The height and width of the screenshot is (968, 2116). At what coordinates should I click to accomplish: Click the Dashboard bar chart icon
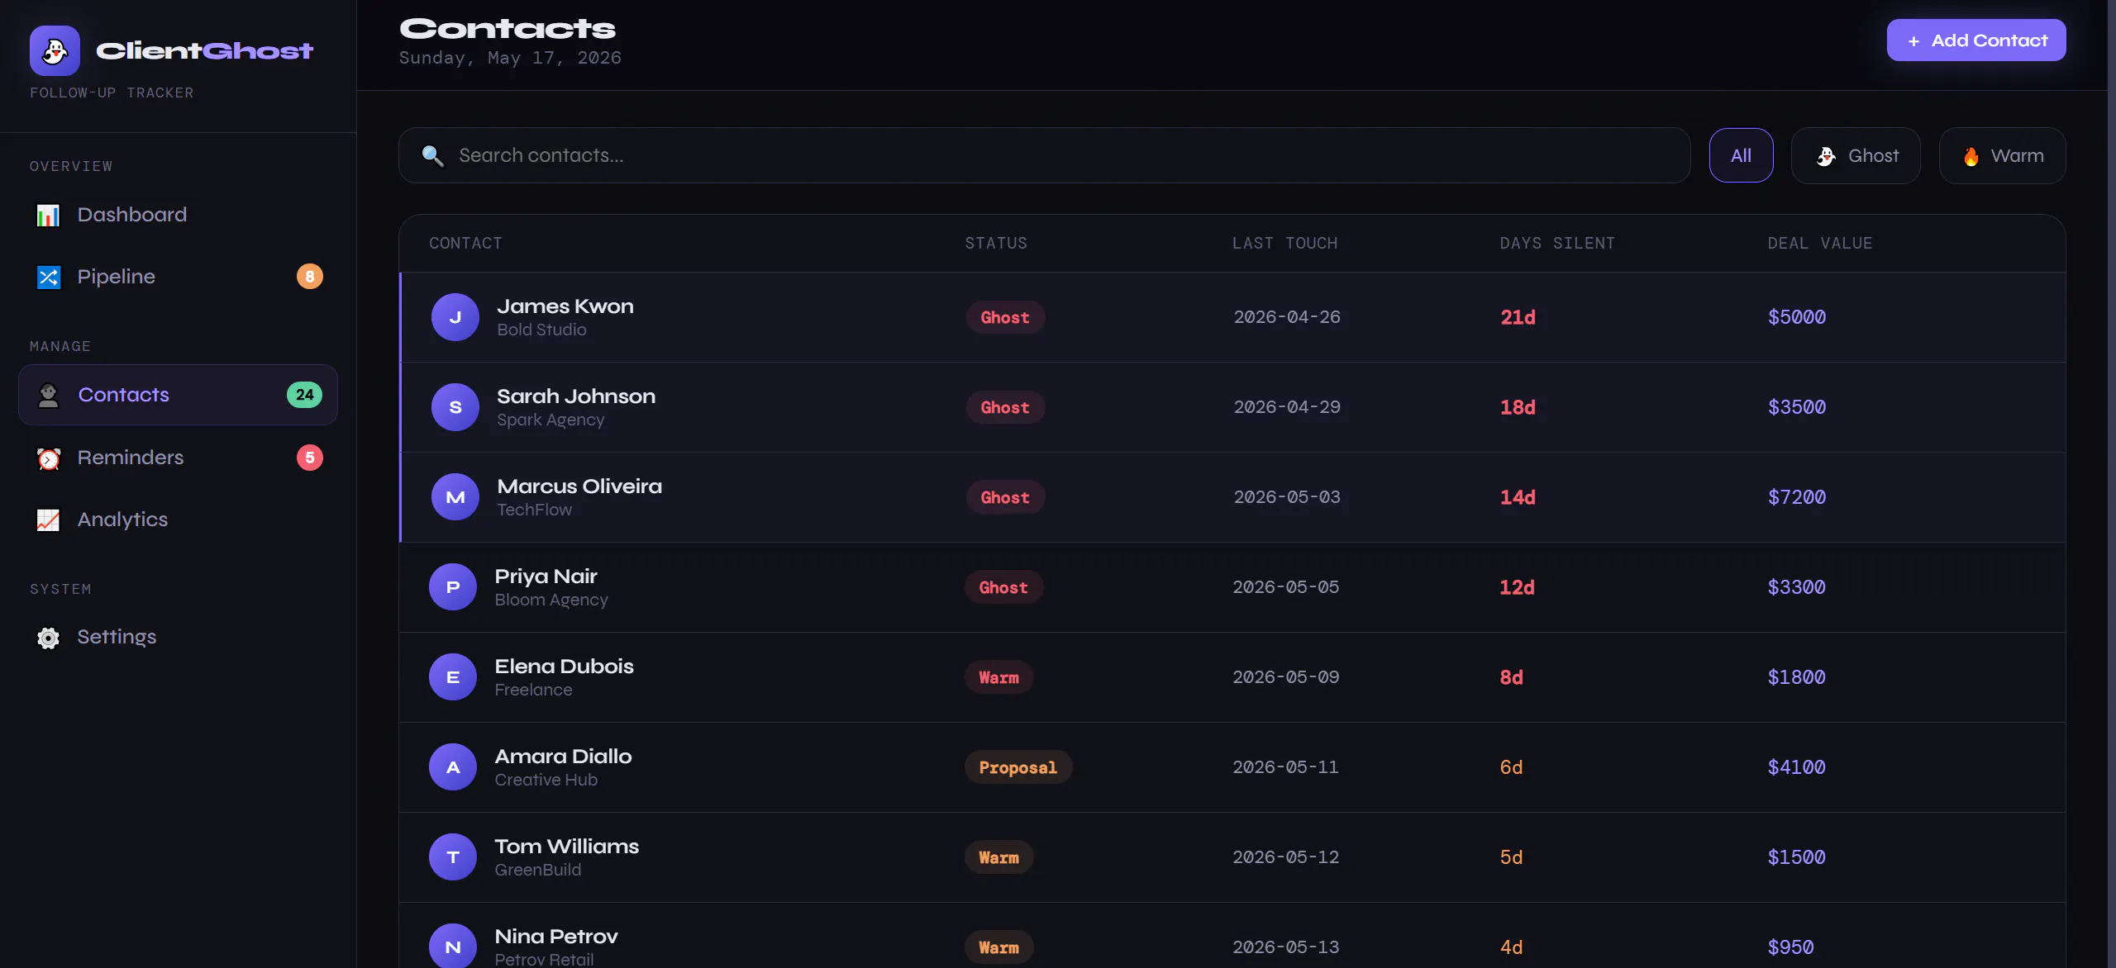[x=48, y=216]
